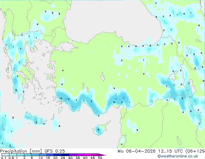The width and height of the screenshot is (205, 159).
Task: Select the 0.1–0.5 mm legend swatch
Action: pyautogui.click(x=5, y=155)
